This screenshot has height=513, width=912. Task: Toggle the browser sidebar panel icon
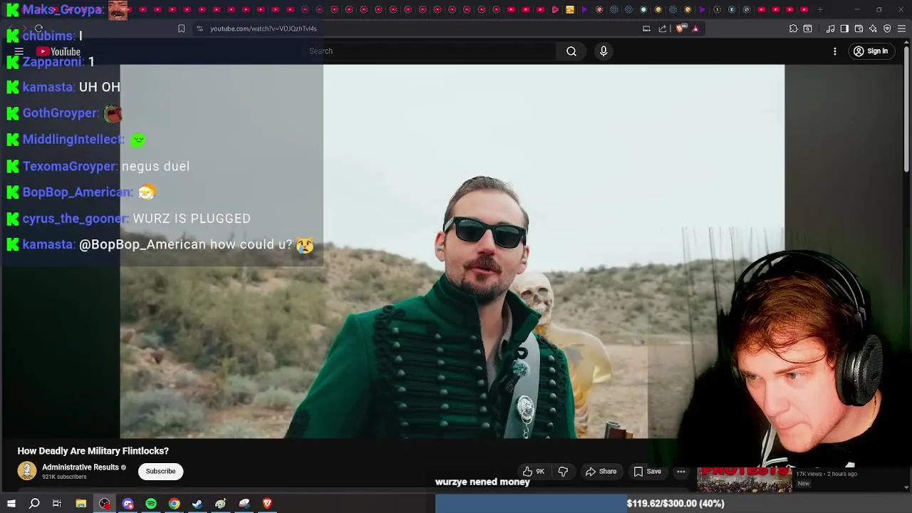(844, 28)
